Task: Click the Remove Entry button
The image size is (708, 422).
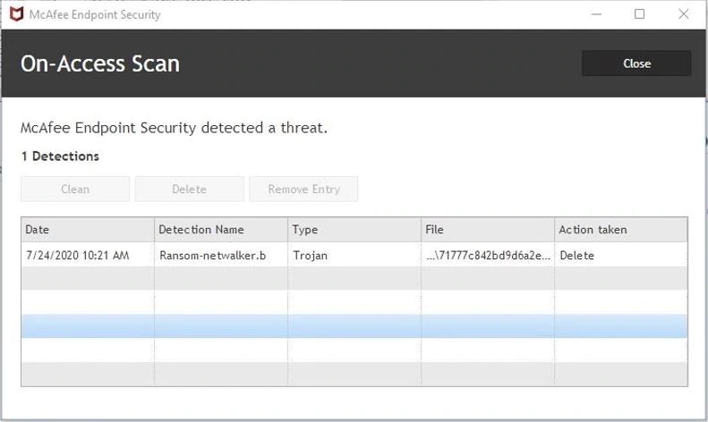Action: point(303,189)
